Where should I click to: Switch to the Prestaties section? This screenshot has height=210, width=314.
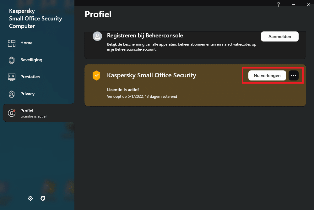click(x=30, y=77)
